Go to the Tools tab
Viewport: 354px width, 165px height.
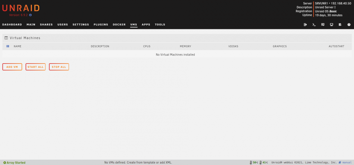pos(160,25)
